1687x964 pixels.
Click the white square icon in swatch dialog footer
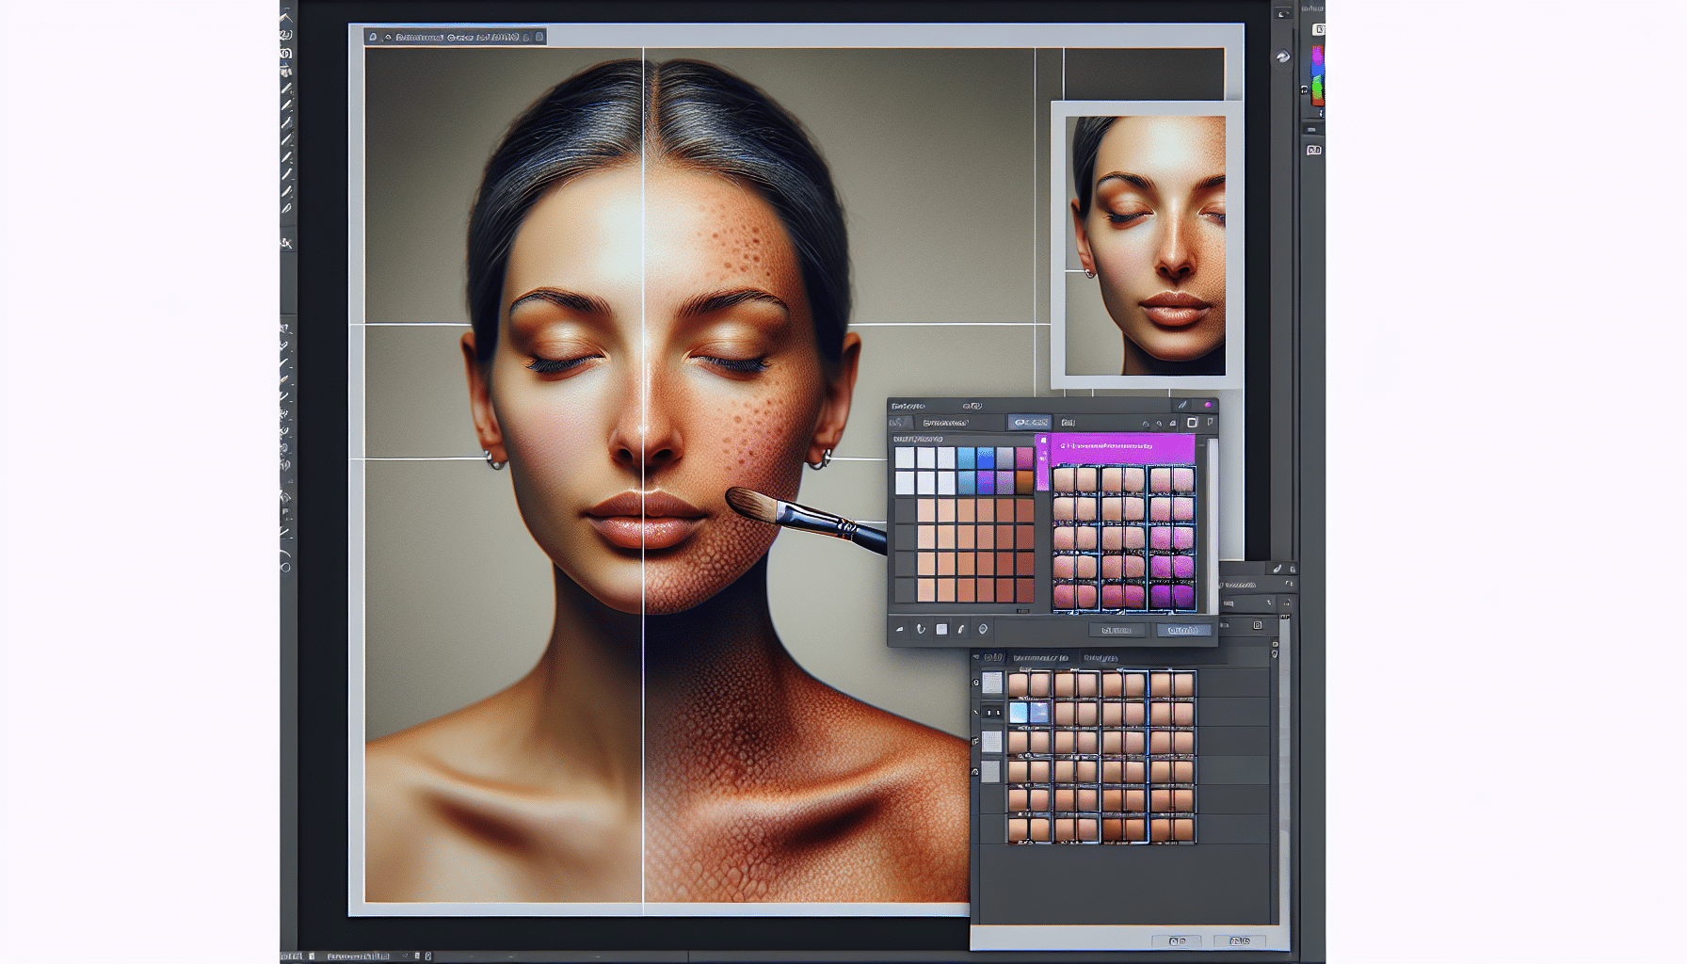941,630
